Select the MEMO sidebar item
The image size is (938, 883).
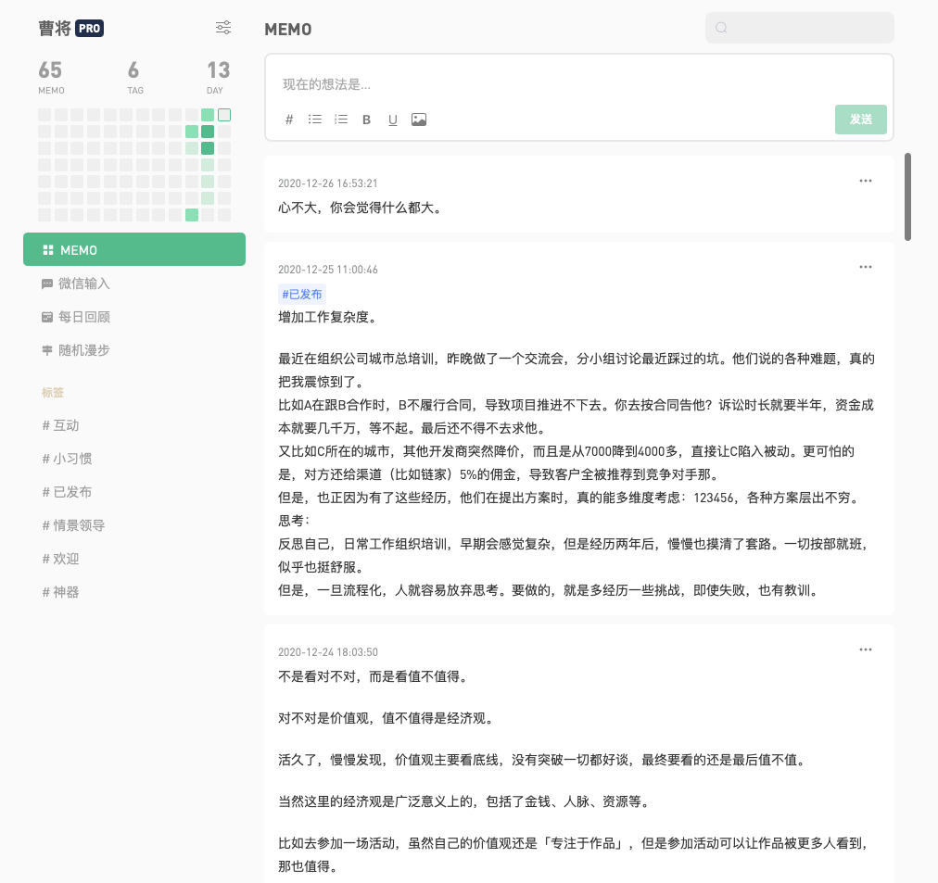pos(134,249)
